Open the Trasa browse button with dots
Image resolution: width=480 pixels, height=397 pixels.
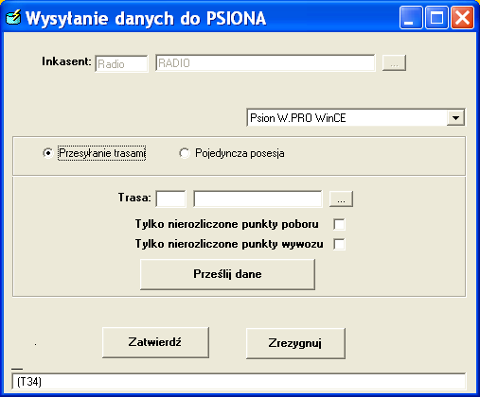coord(341,198)
